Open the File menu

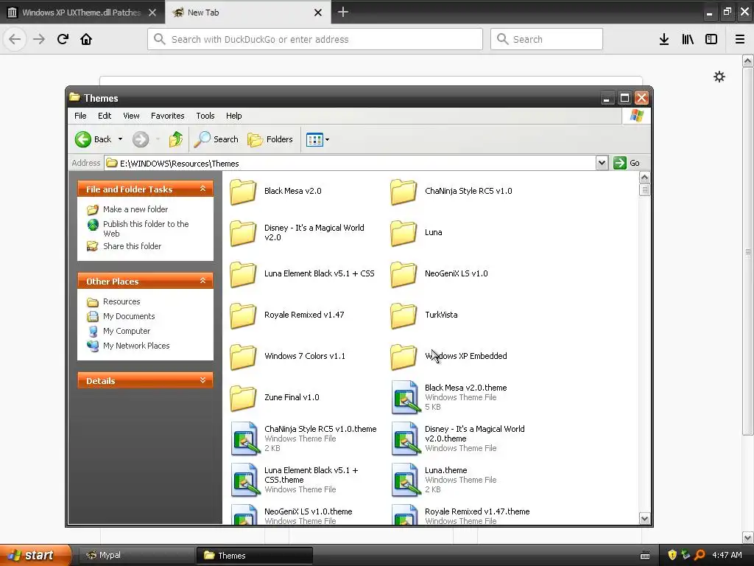click(x=80, y=116)
